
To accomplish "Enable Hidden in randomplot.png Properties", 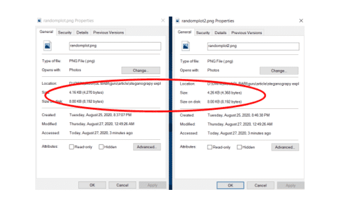I will tap(101, 147).
